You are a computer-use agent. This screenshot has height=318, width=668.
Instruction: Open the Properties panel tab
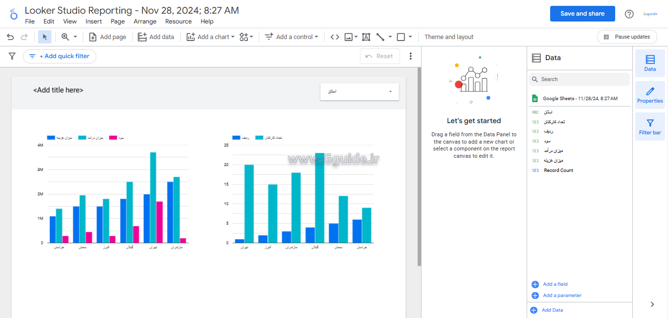pyautogui.click(x=650, y=95)
